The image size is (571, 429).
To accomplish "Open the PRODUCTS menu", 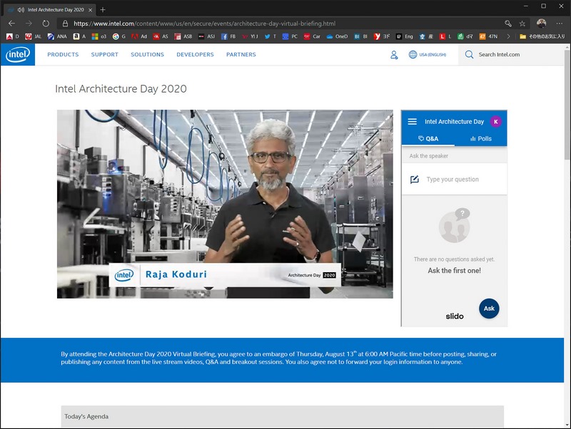I will click(x=63, y=55).
